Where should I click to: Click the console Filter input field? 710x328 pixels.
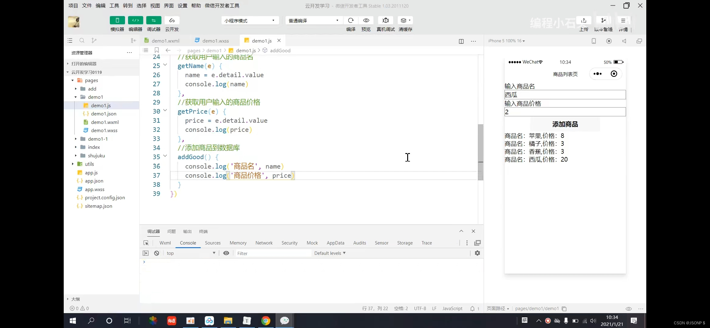[x=273, y=253]
